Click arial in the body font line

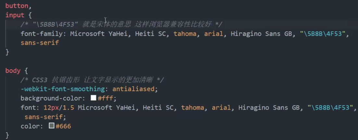[x=221, y=108]
